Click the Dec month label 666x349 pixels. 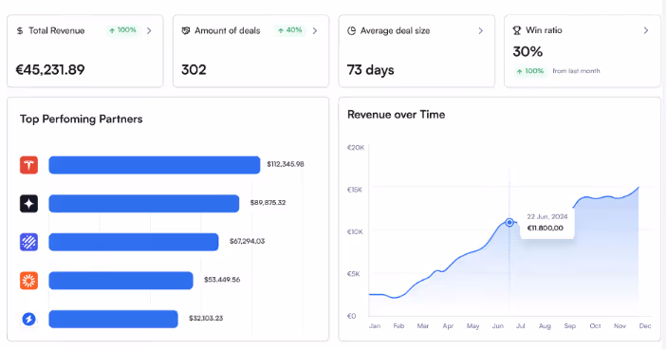[645, 326]
